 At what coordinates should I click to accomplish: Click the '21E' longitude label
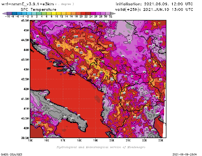(128, 140)
